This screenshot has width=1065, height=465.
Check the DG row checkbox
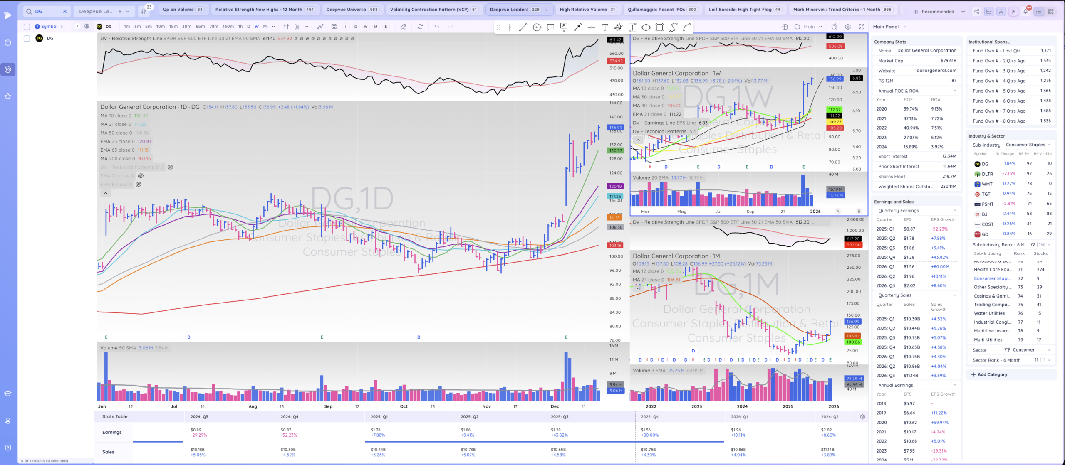pos(27,38)
